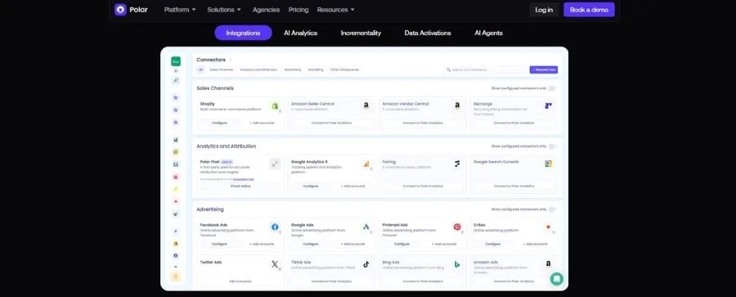
Task: Open the Pricing page link
Action: point(298,9)
